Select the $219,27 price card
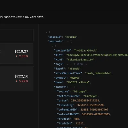 pyautogui.click(x=17, y=53)
